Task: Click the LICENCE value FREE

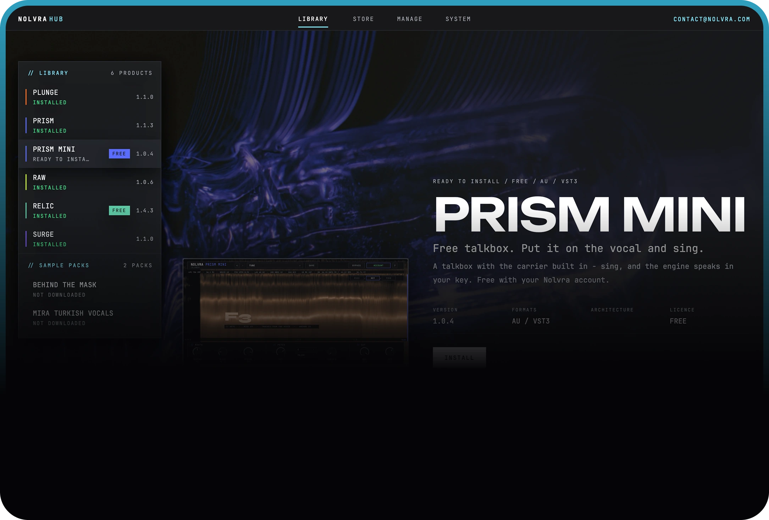Action: (678, 321)
